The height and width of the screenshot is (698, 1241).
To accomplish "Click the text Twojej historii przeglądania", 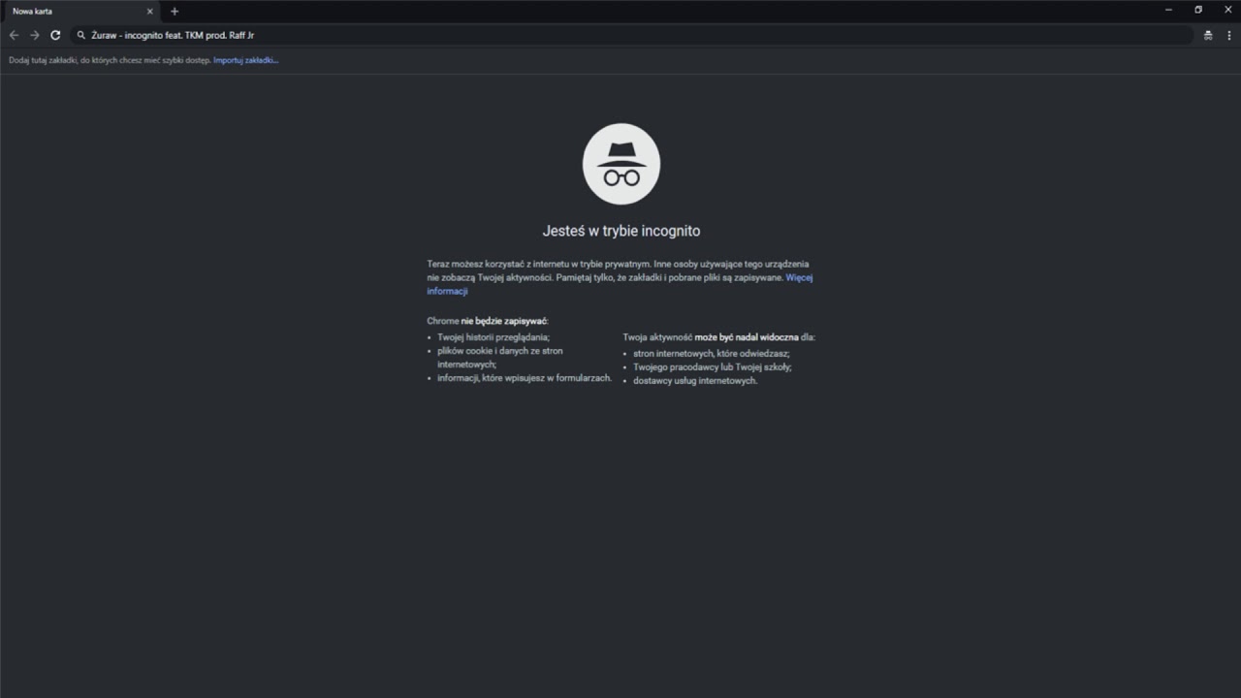I will [493, 337].
